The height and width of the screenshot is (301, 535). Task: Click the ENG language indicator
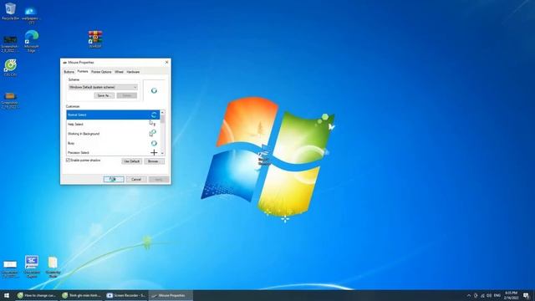coord(497,295)
